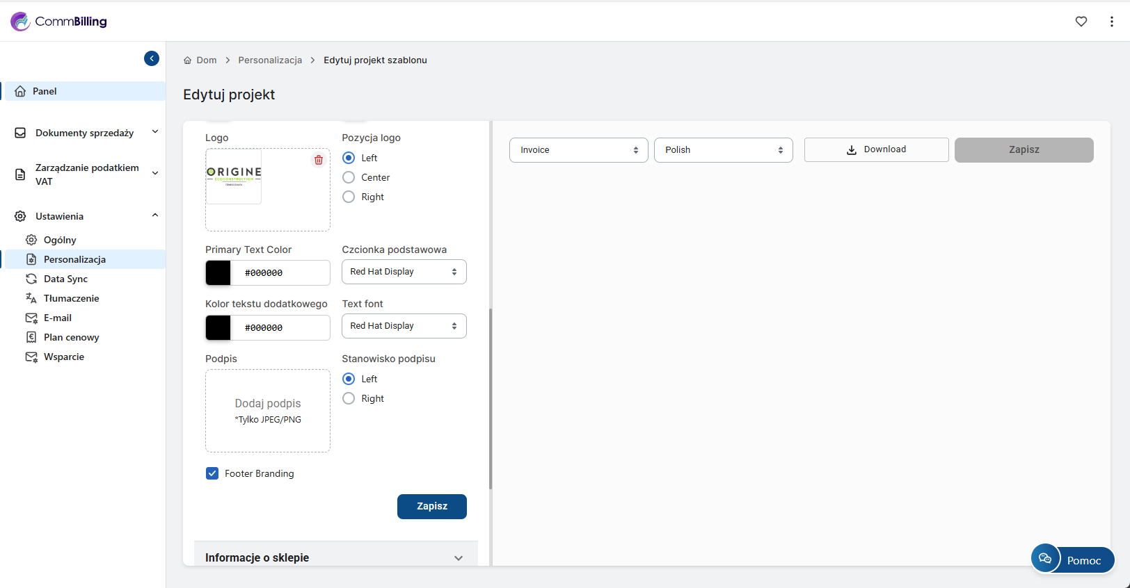The height and width of the screenshot is (588, 1130).
Task: Open Data Sync settings
Action: point(65,279)
